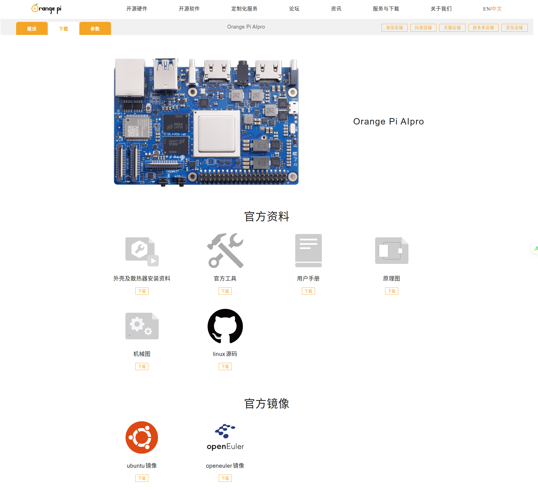Click the openEuler logo
The width and height of the screenshot is (538, 491).
[225, 437]
